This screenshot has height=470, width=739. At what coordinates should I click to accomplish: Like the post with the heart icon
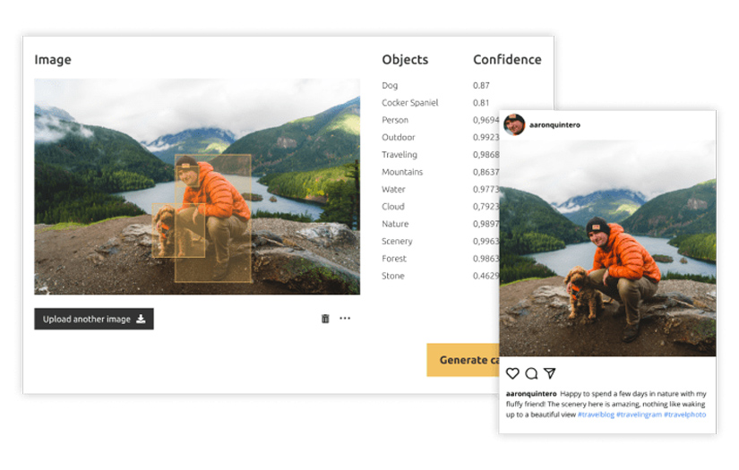click(x=512, y=373)
